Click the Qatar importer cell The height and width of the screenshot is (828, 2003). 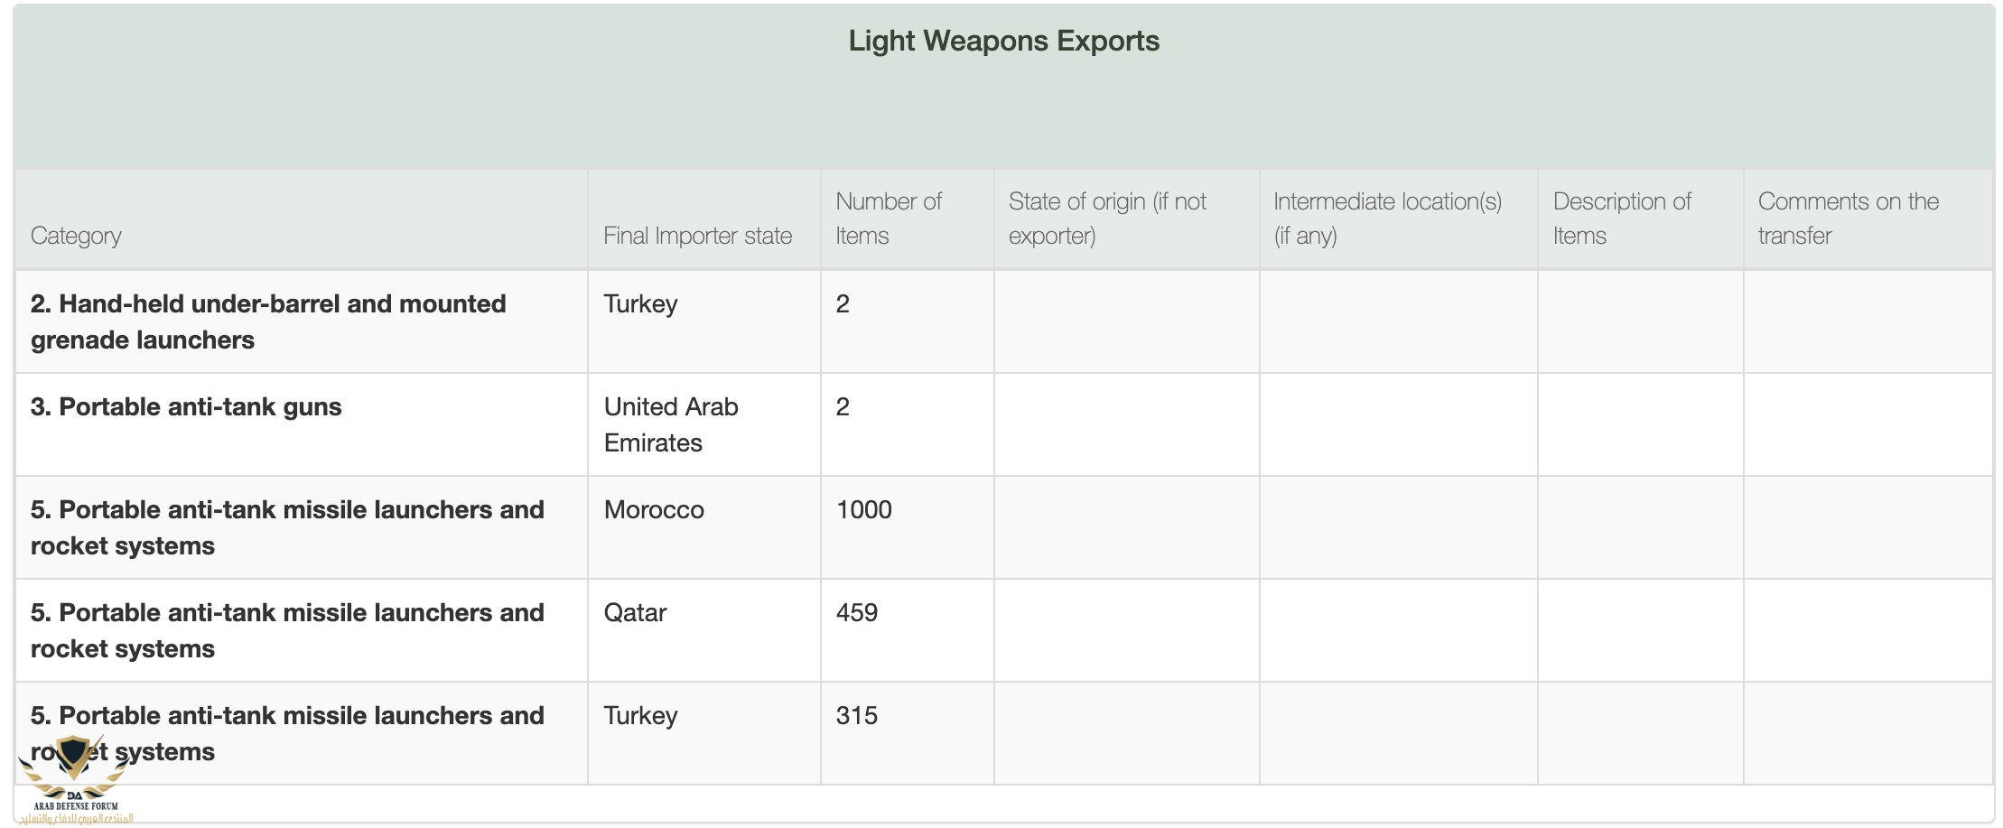[635, 613]
